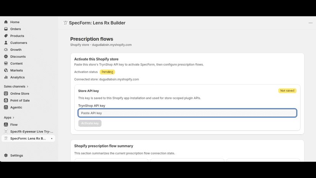316x178 pixels.
Task: Click the Activation status label
Action: point(86,72)
